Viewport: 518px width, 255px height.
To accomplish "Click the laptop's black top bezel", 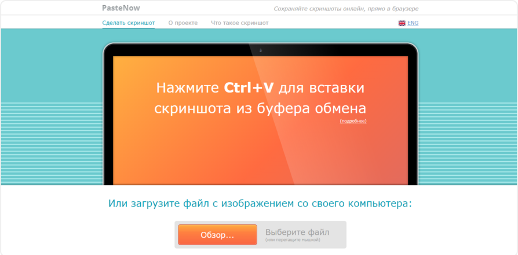I will pyautogui.click(x=174, y=50).
